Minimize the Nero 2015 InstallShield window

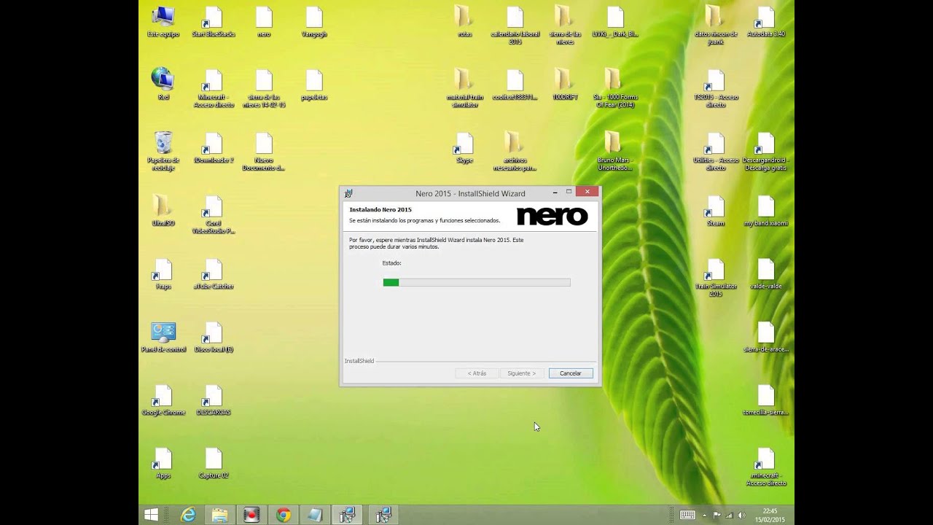[555, 192]
